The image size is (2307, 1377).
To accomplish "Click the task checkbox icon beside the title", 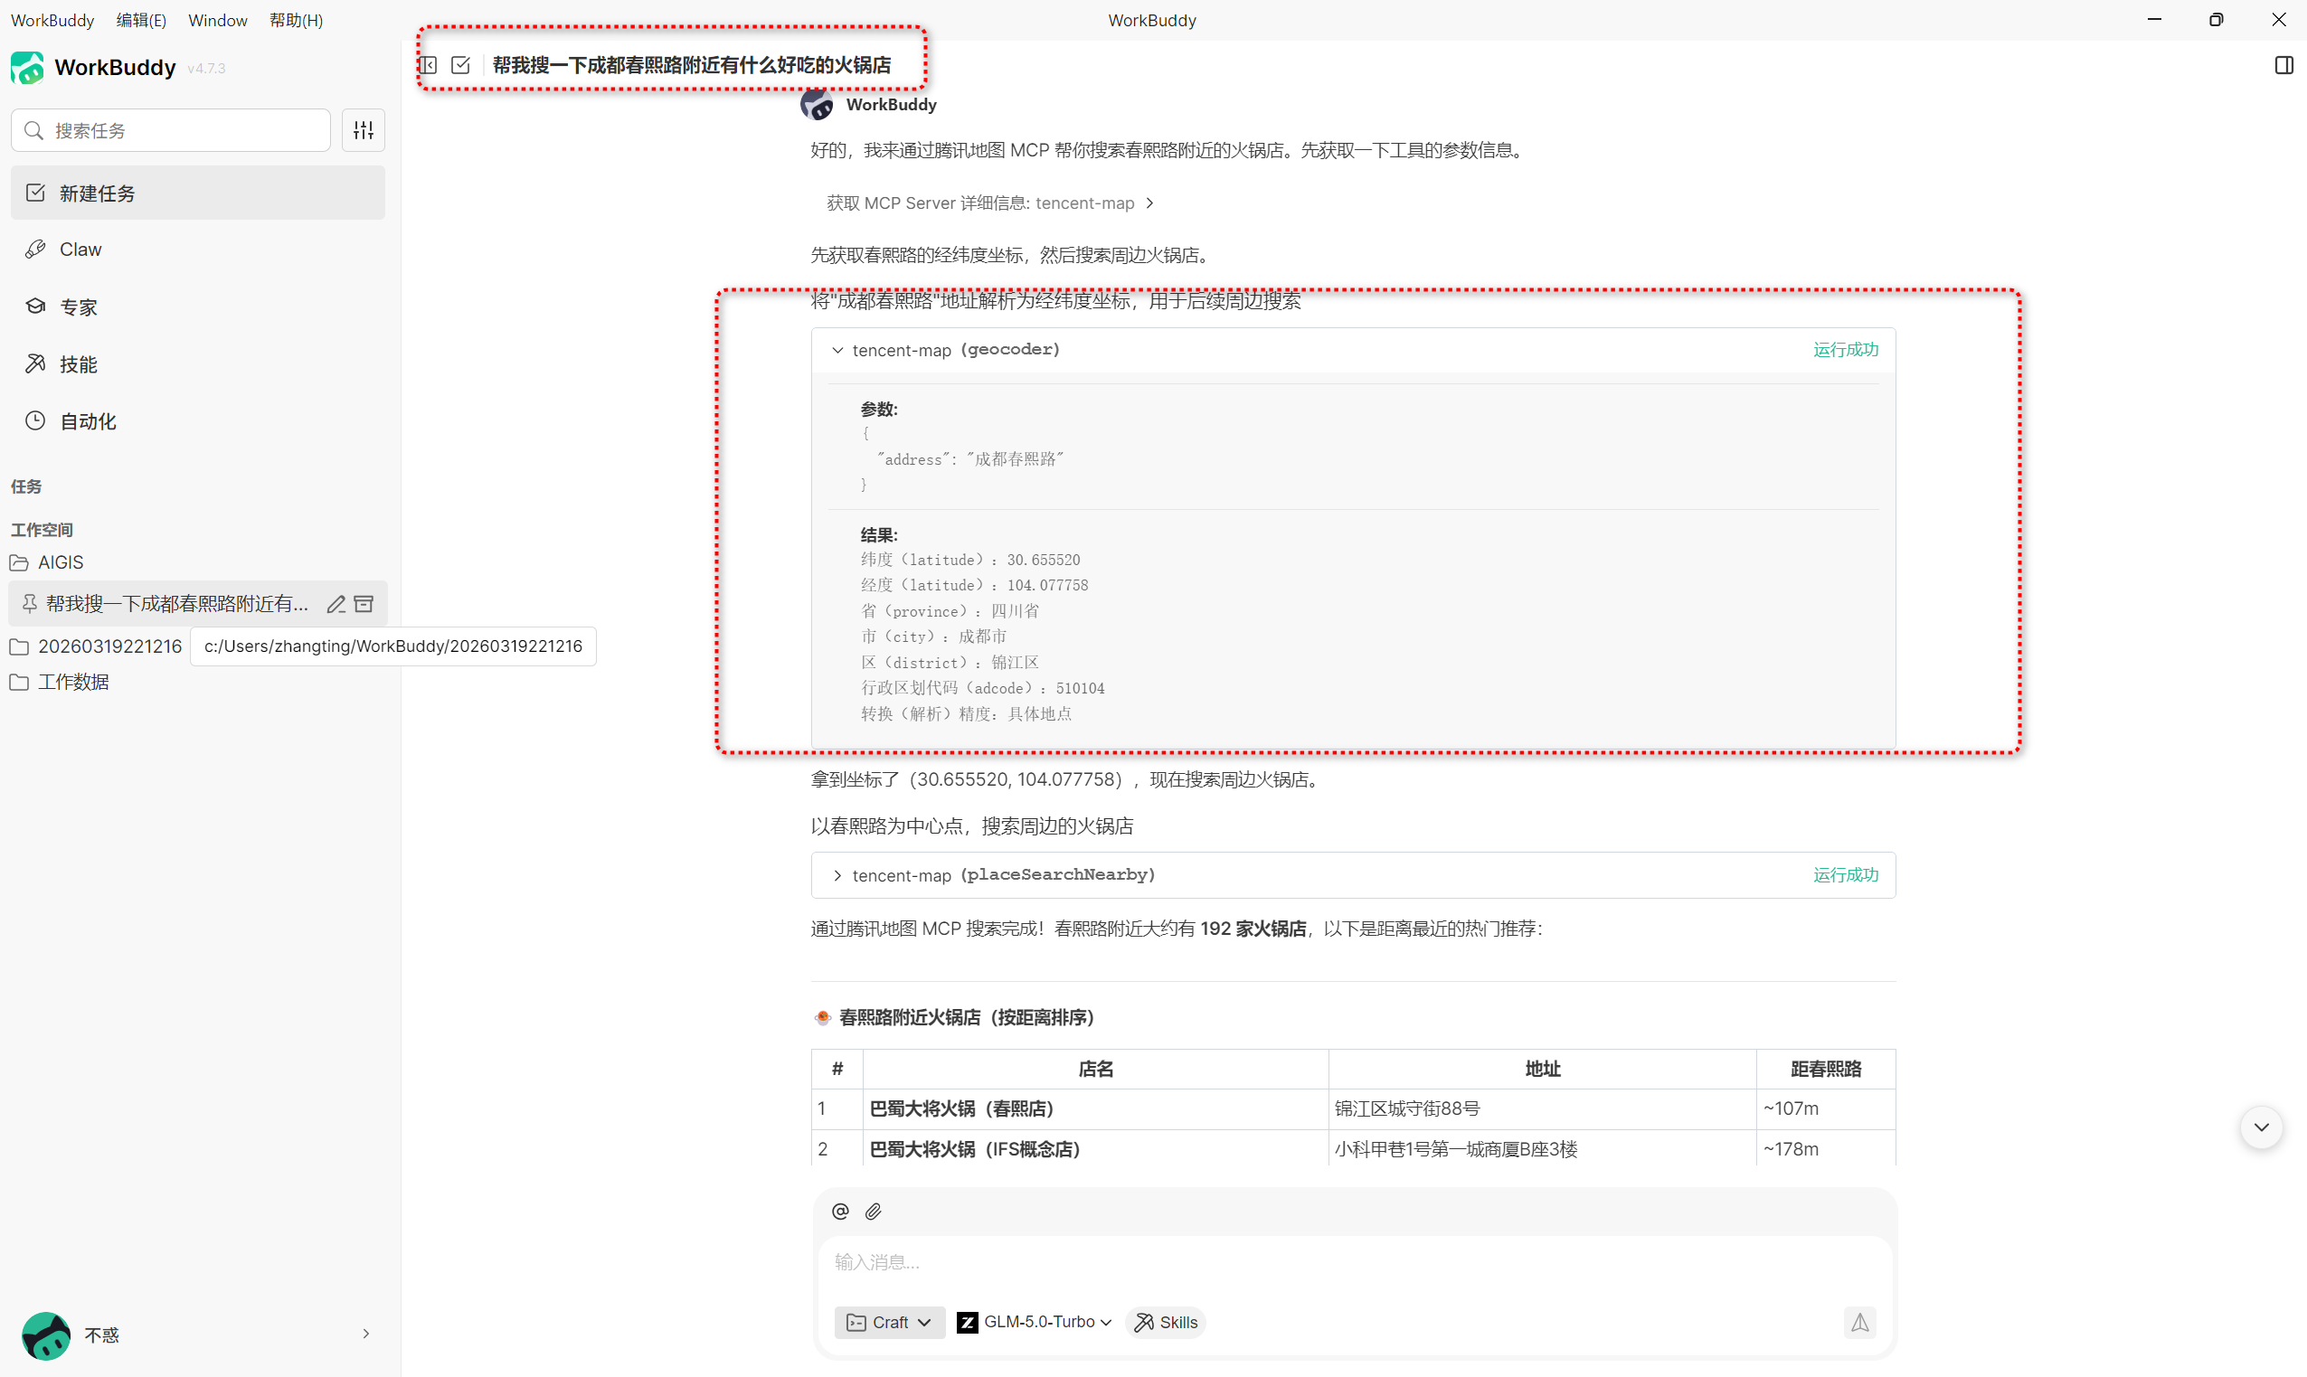I will click(x=460, y=65).
